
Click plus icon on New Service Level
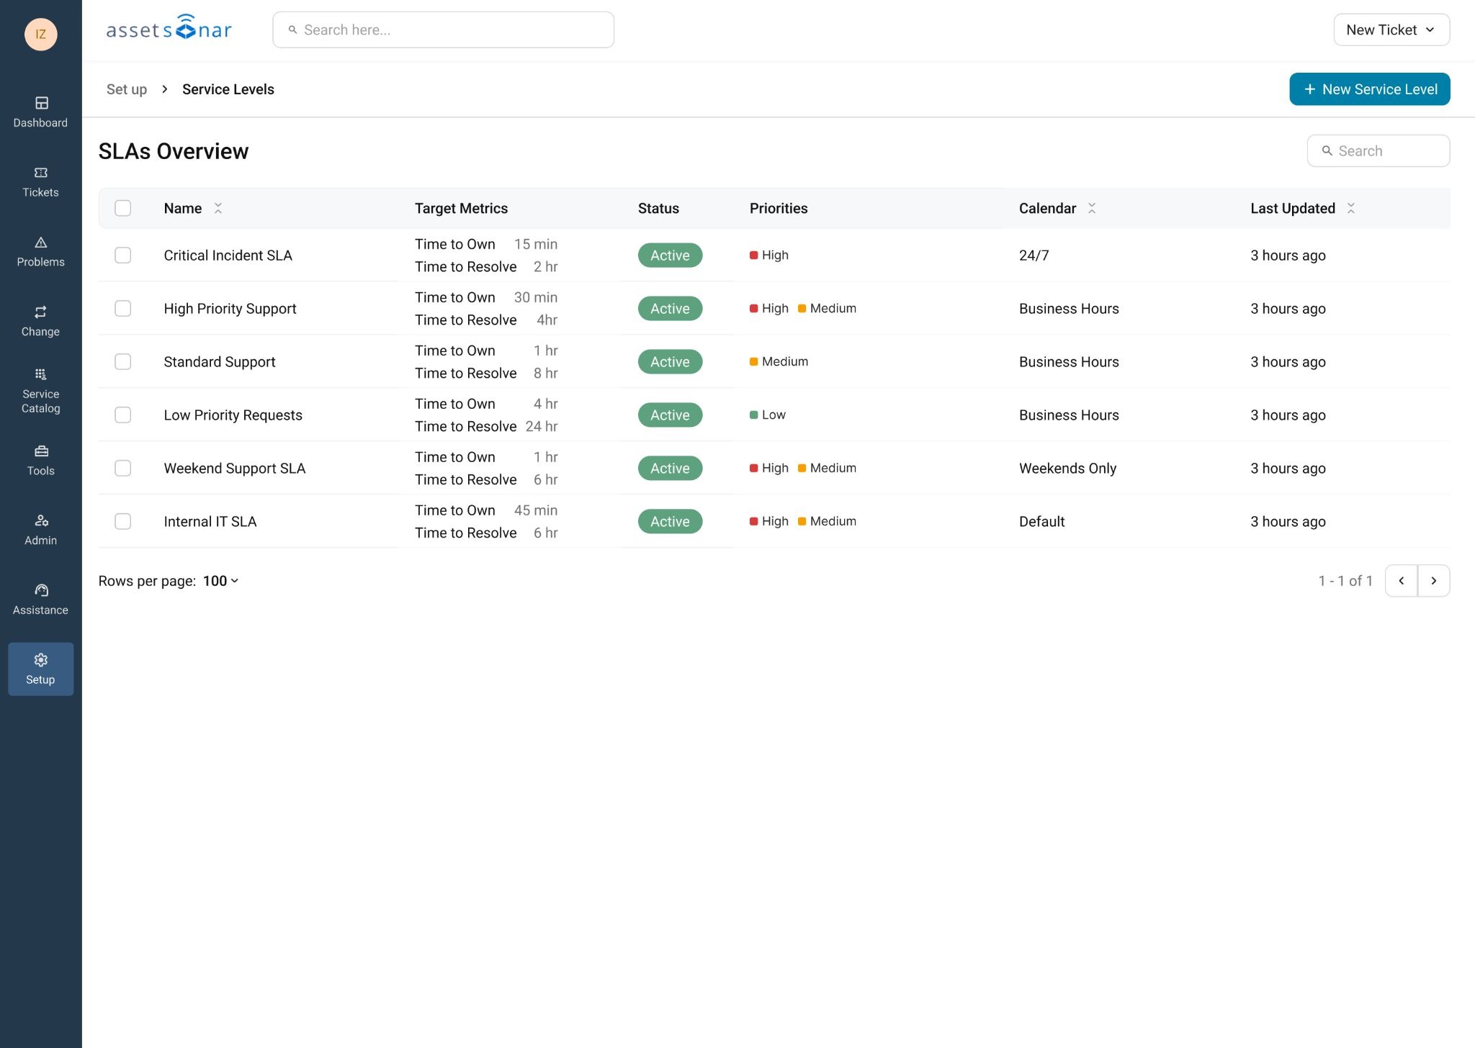pyautogui.click(x=1309, y=89)
